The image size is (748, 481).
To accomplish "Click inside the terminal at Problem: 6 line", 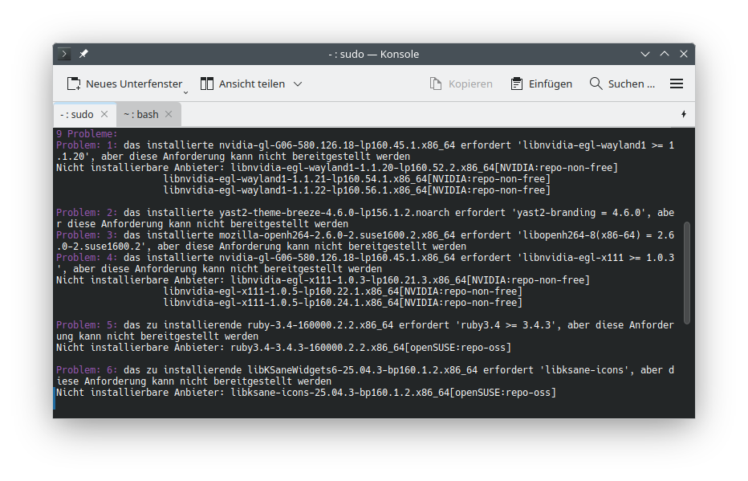I will click(321, 370).
